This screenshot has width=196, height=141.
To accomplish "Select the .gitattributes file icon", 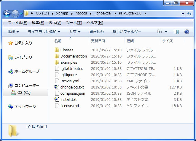I will [x=57, y=68].
